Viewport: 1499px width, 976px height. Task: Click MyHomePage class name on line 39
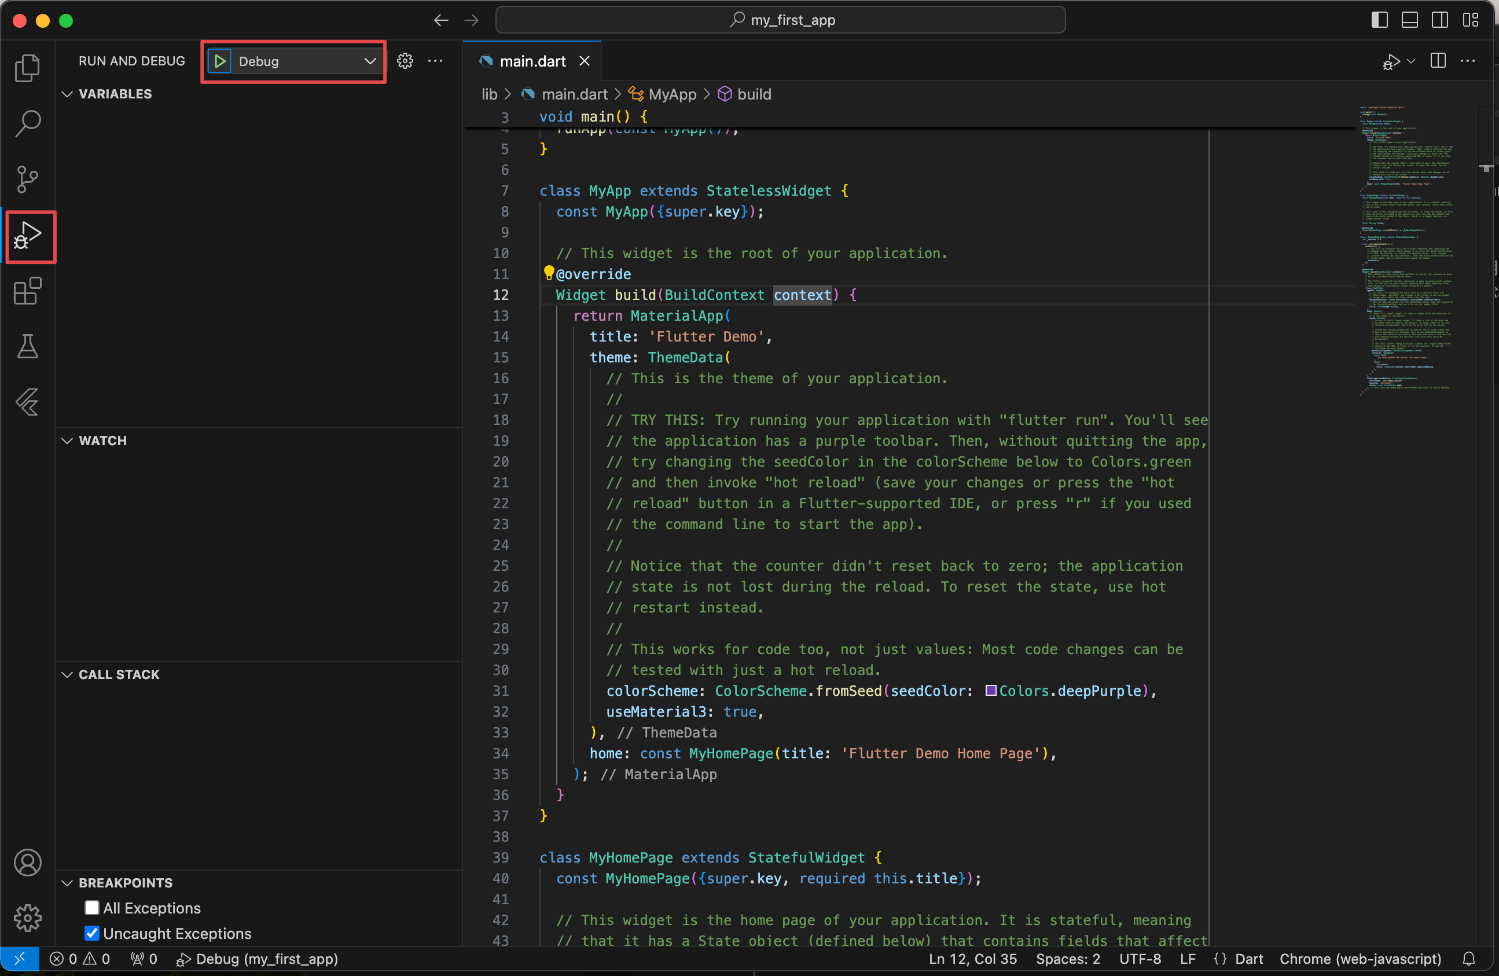(630, 857)
